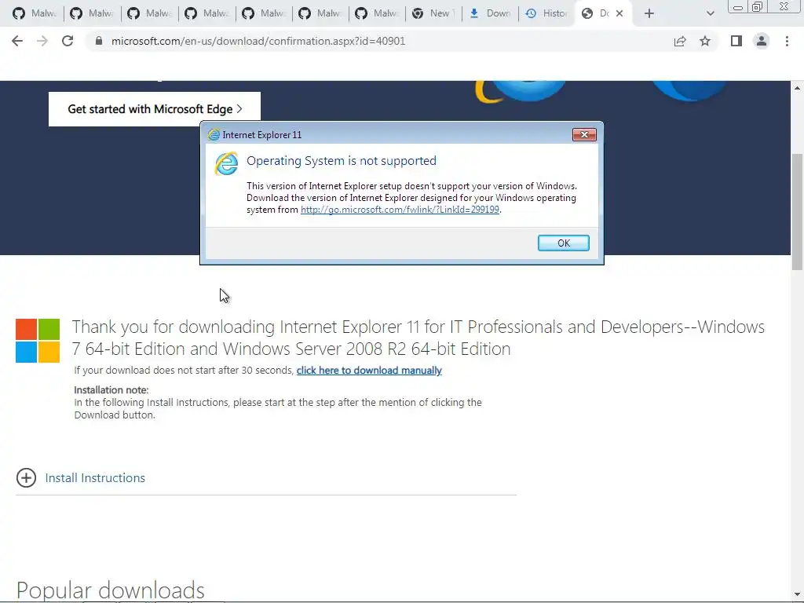The width and height of the screenshot is (804, 603).
Task: Switch to the Downloads tab
Action: [x=490, y=13]
